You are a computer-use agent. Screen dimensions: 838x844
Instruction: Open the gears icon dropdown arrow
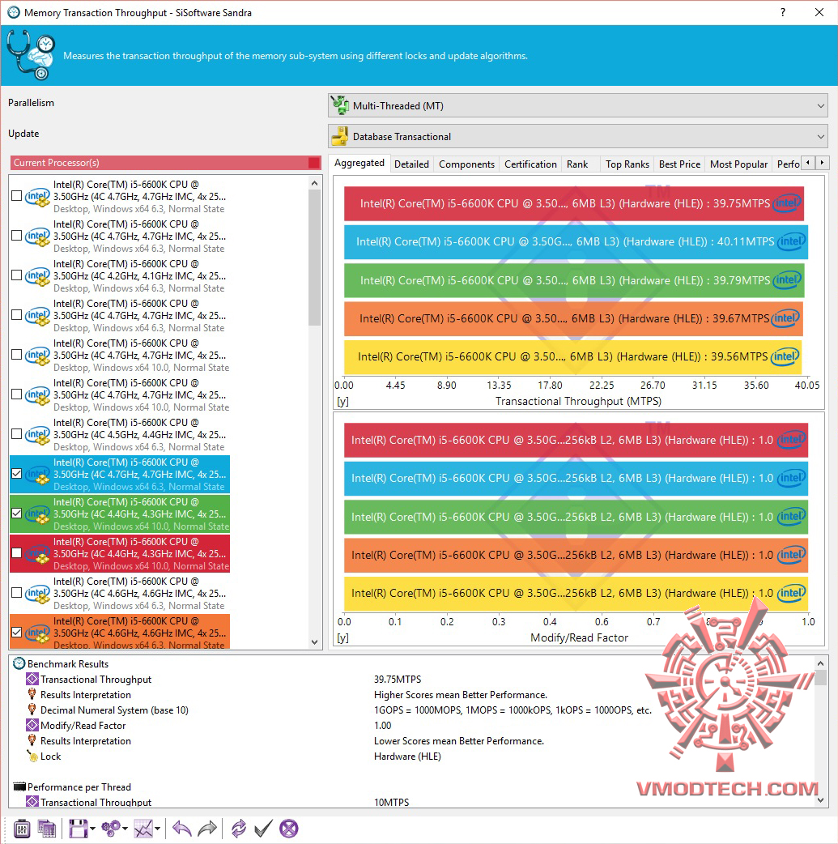tap(125, 829)
